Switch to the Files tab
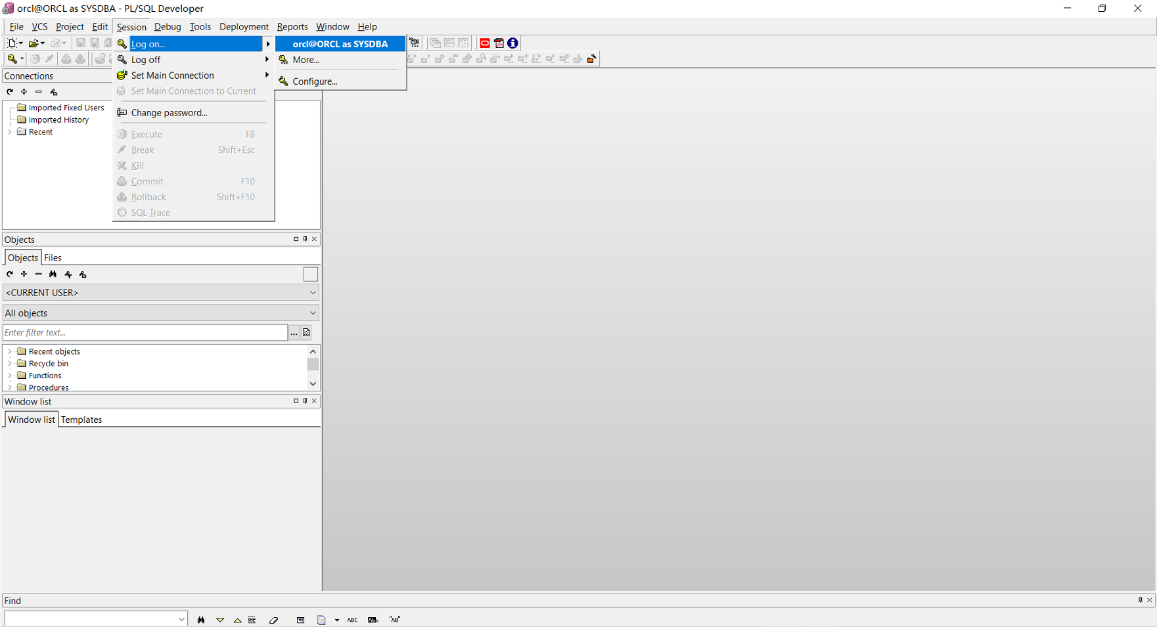 click(x=53, y=258)
